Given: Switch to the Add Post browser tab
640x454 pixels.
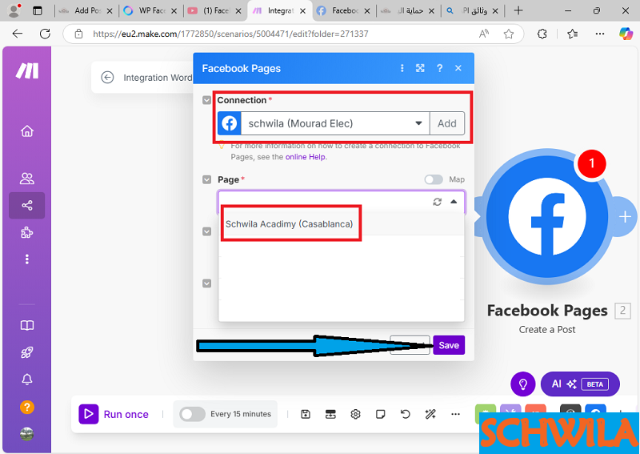Looking at the screenshot, I should click(x=86, y=11).
